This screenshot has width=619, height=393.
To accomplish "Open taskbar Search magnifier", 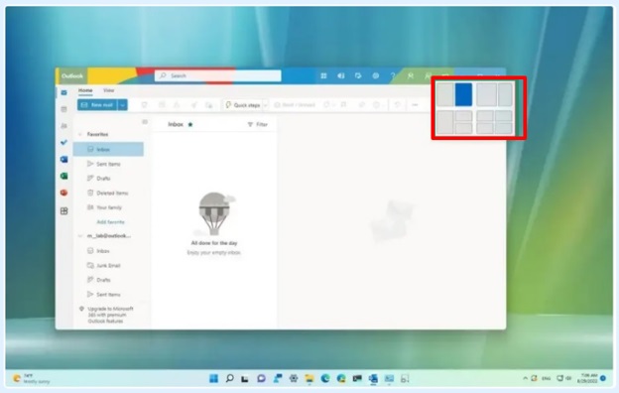I will (229, 378).
